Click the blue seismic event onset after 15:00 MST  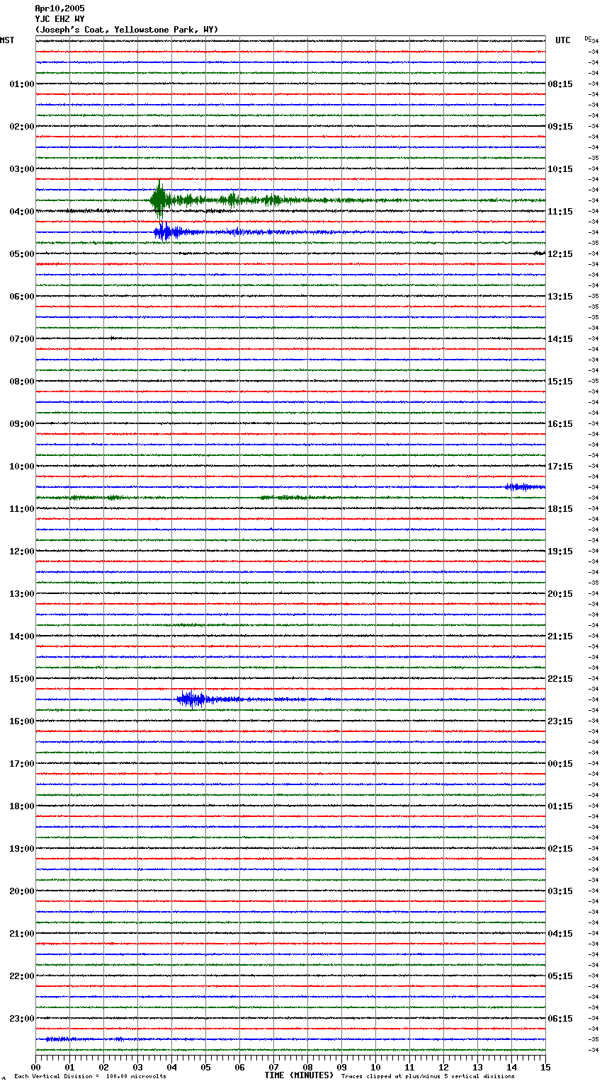[x=191, y=699]
